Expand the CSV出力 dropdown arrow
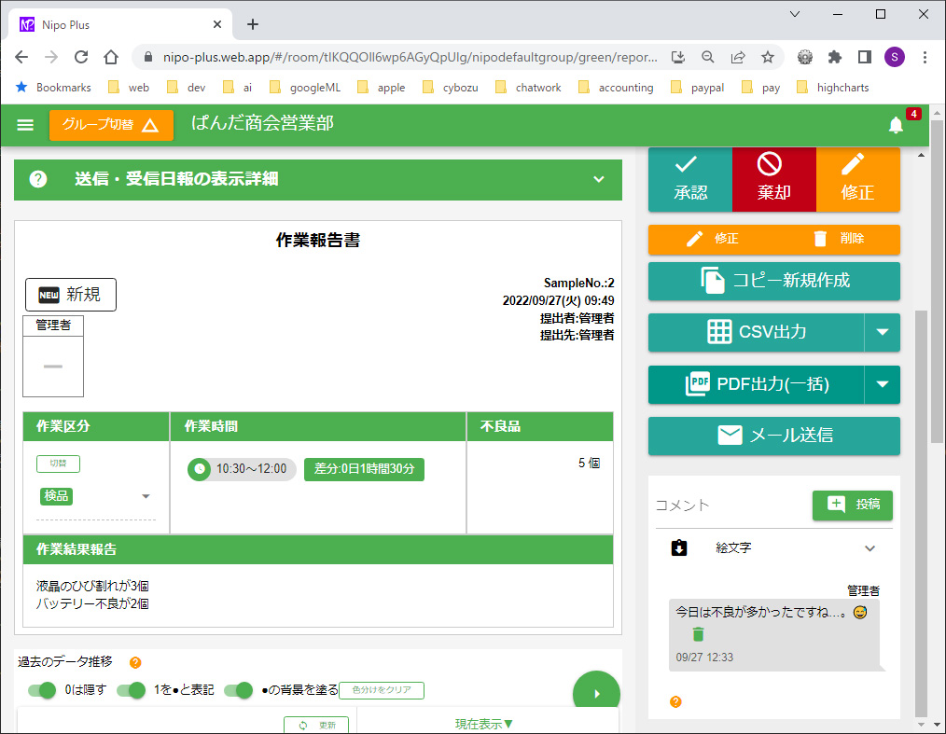Viewport: 946px width, 734px height. tap(882, 332)
